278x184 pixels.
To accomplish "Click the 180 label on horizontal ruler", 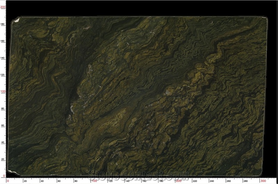I will (x=161, y=181).
